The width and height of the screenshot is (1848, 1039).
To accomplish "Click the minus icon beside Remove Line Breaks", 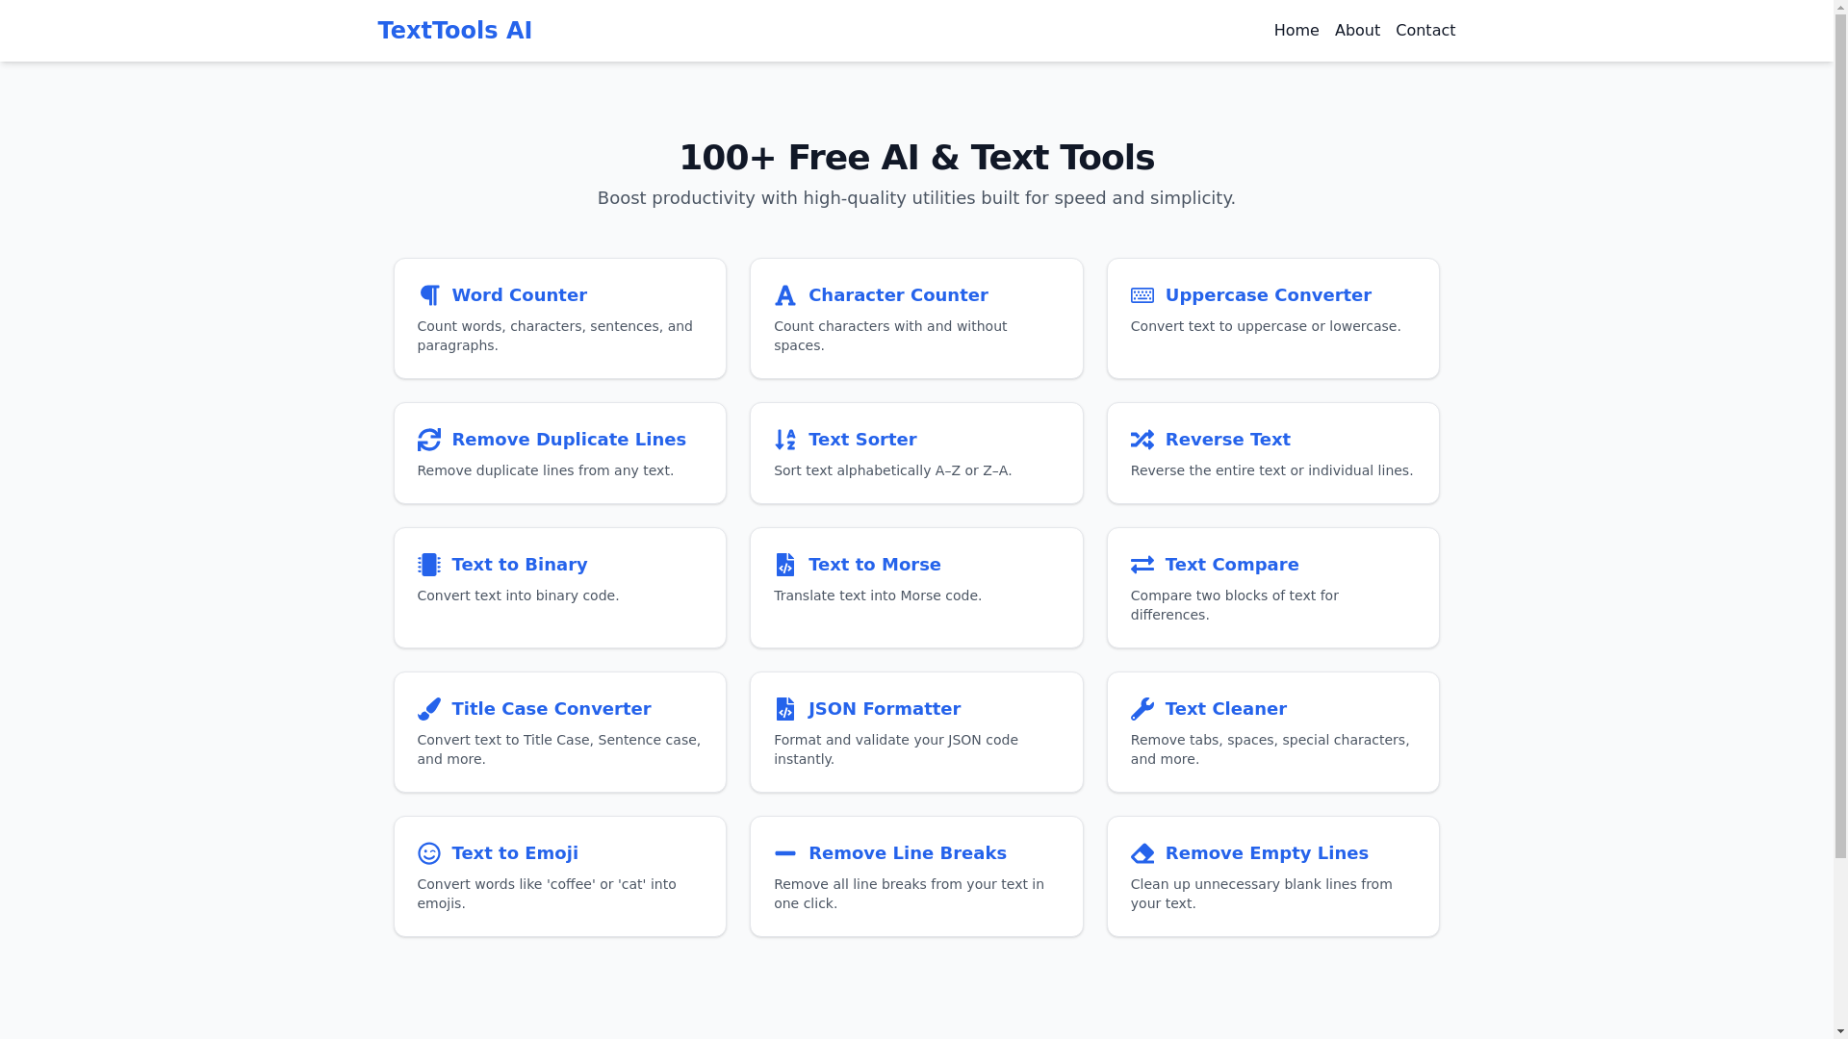I will tap(785, 853).
